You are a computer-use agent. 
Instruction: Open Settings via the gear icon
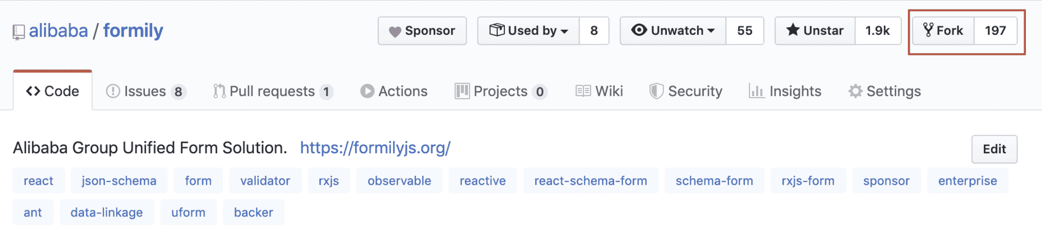coord(855,91)
